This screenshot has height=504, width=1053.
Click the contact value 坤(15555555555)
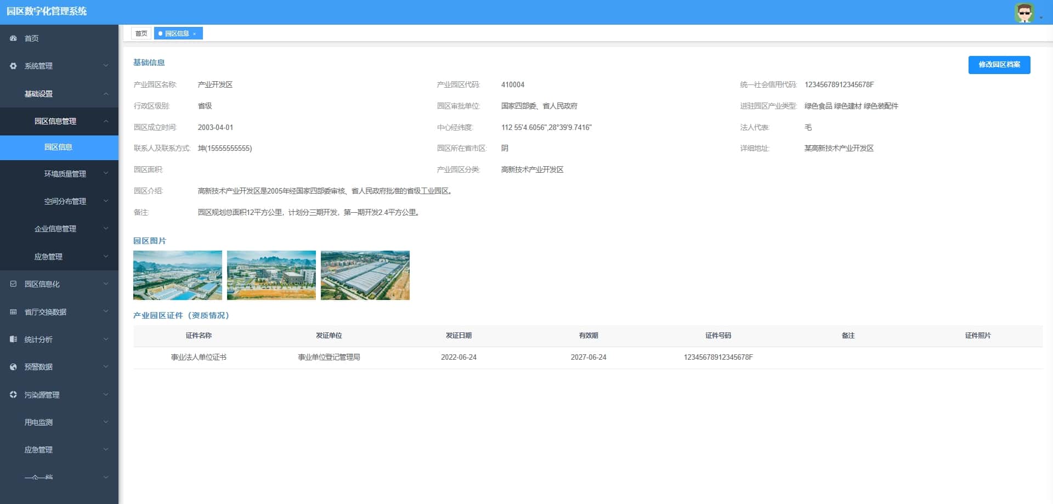coord(225,149)
